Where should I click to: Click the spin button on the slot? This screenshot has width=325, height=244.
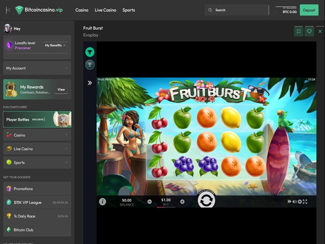[x=206, y=201]
